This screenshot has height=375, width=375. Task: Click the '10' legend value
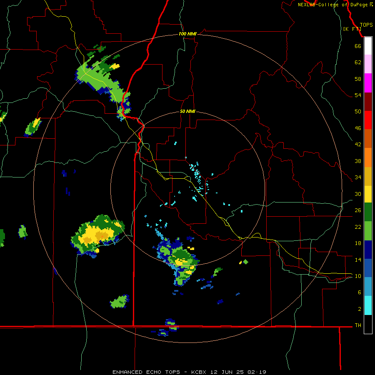point(358,276)
